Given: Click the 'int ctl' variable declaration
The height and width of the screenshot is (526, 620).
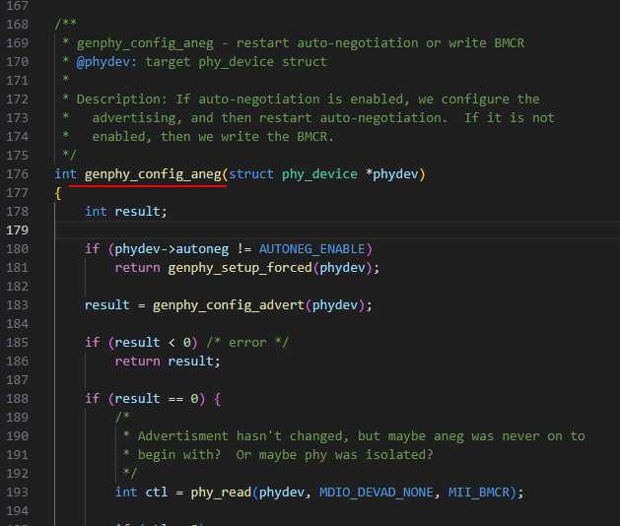Looking at the screenshot, I should [142, 493].
